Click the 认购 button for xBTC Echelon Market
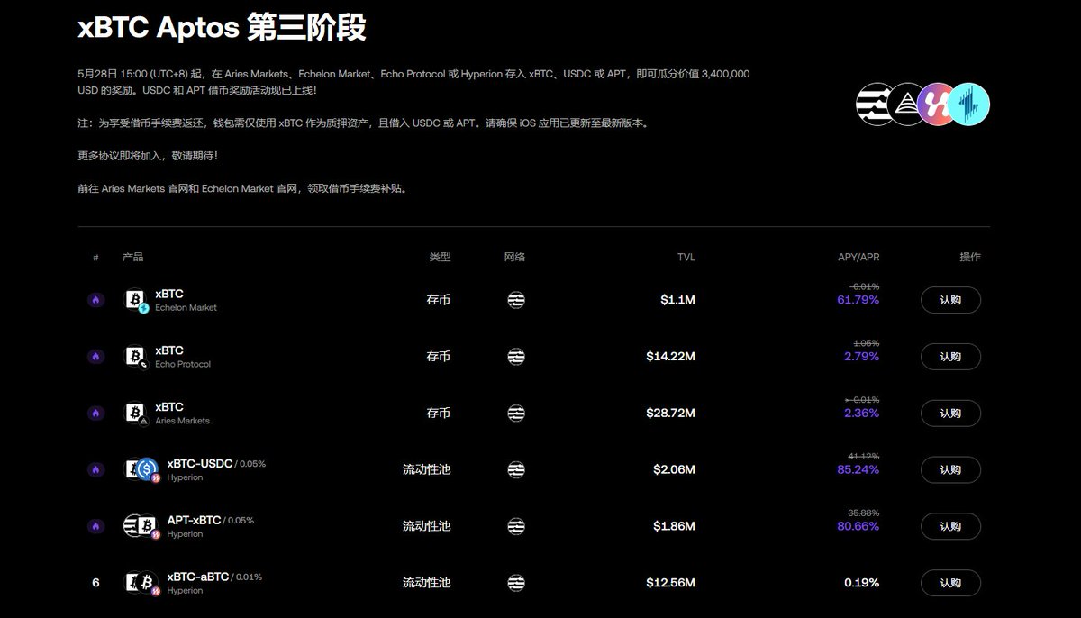This screenshot has height=618, width=1081. (x=950, y=300)
